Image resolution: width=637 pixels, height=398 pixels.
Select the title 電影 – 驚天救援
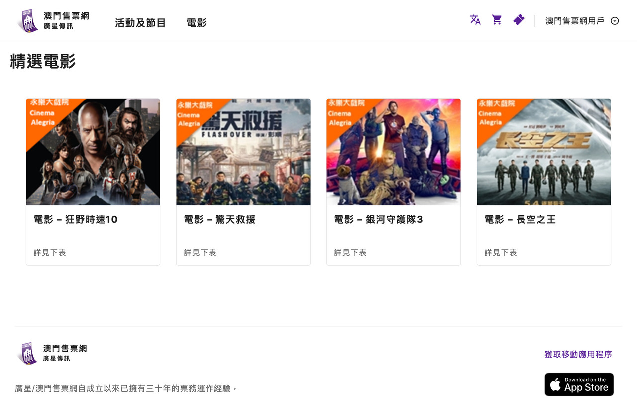click(x=220, y=219)
